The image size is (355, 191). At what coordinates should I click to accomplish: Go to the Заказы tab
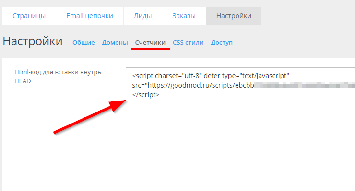tap(184, 16)
